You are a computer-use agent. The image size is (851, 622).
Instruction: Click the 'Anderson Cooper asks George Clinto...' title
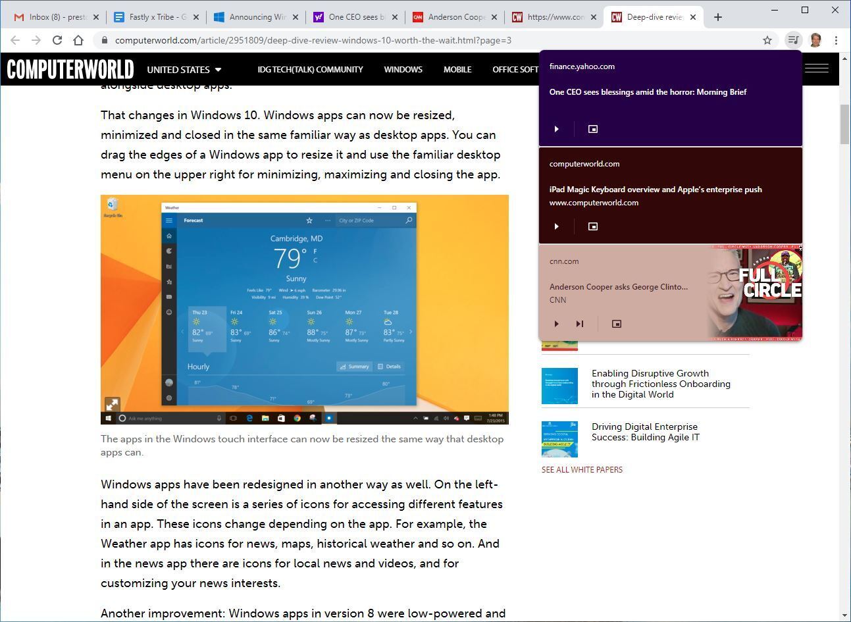(619, 287)
